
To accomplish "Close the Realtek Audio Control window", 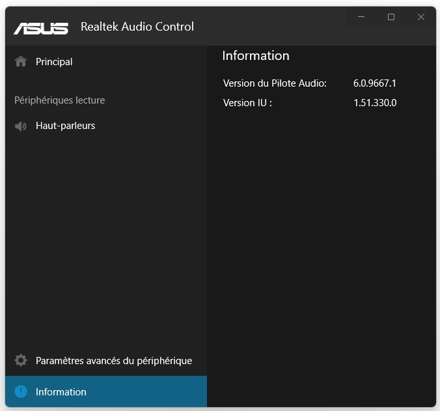I will coord(421,18).
